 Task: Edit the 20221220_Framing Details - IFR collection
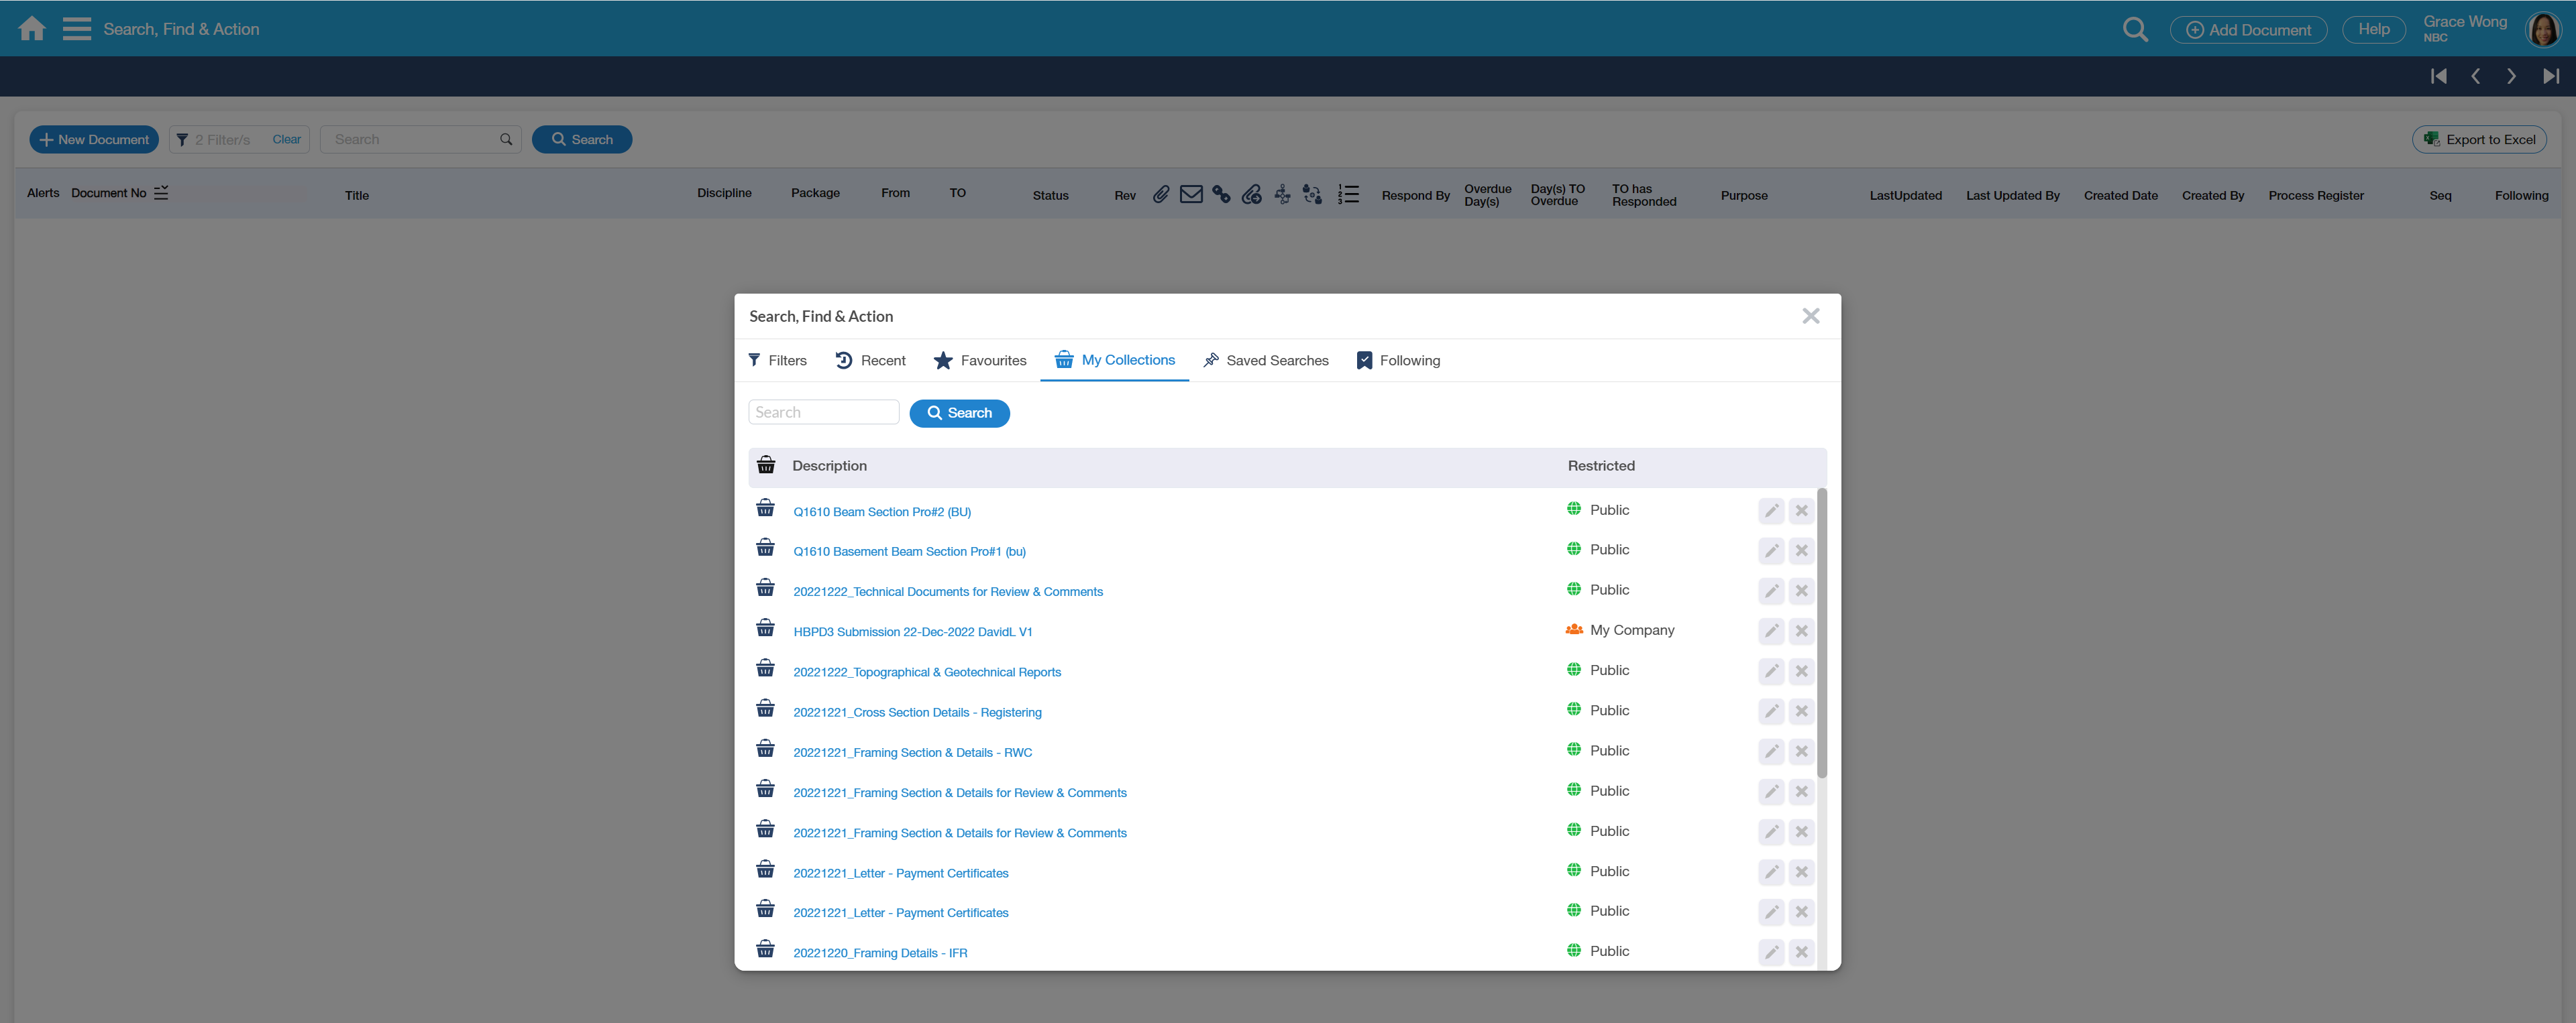pos(1770,952)
